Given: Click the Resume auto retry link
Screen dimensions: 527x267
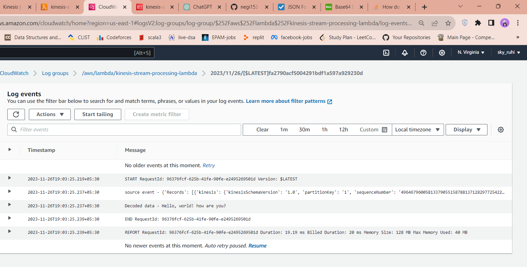Looking at the screenshot, I should [257, 246].
